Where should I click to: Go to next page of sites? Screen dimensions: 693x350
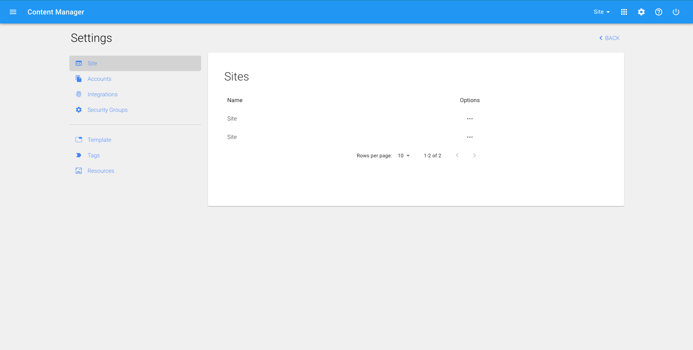474,156
